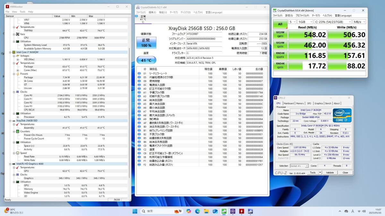Screen dimensions: 385x216
Task: Open the weather widget showing 30°C
Action: tap(13, 211)
